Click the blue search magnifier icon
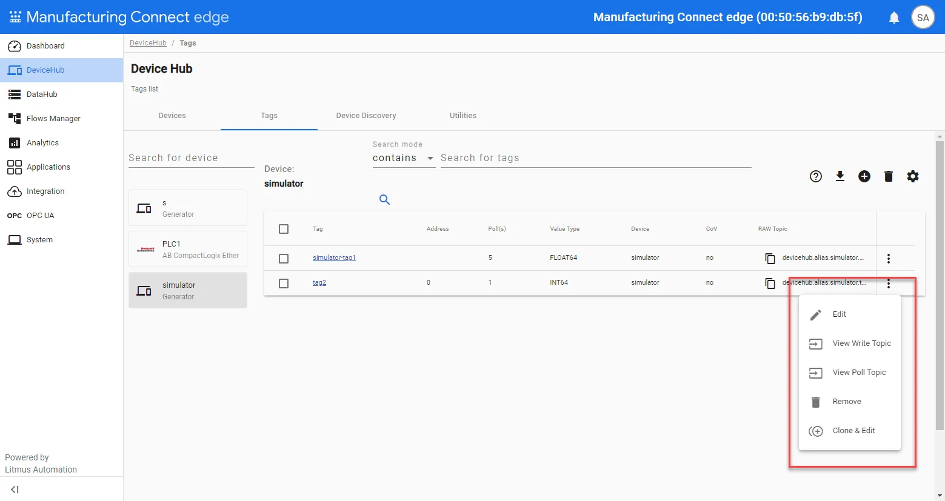 384,199
